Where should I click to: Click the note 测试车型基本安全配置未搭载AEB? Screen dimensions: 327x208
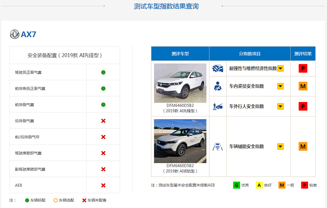(183, 185)
